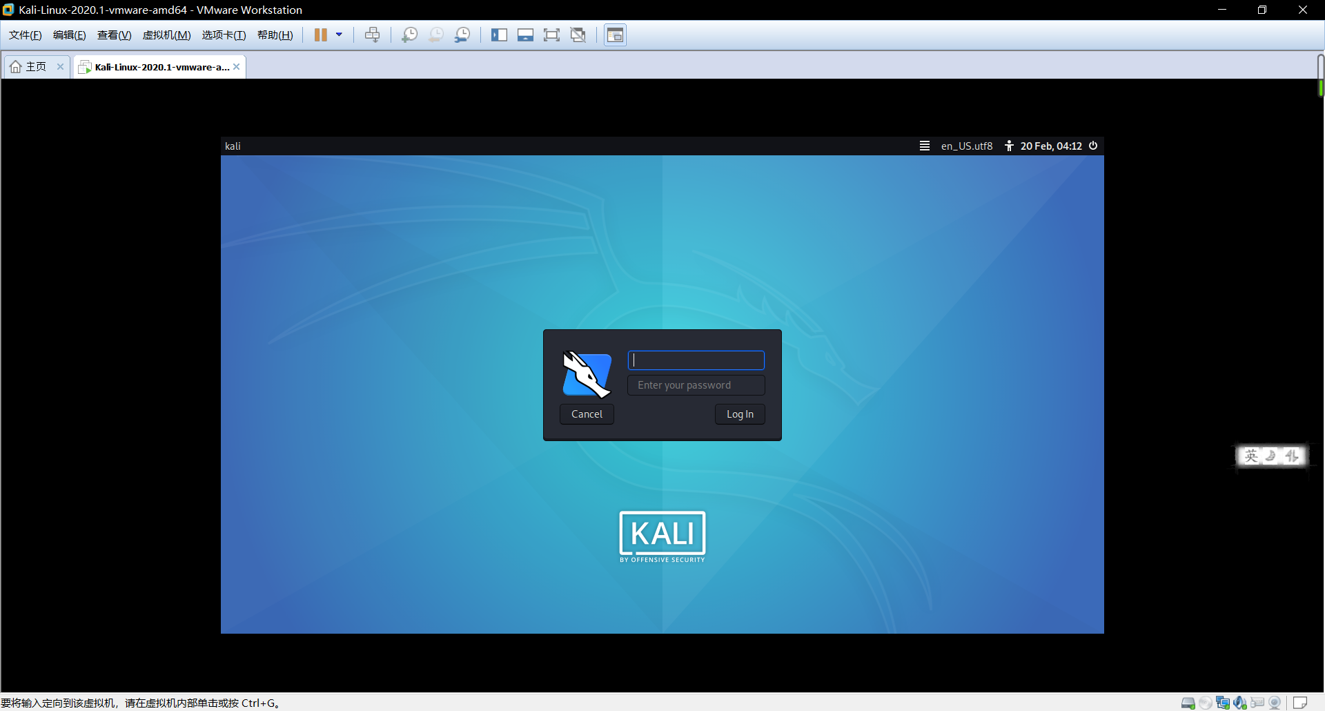Toggle IME full/half-width moon icon
The image size is (1325, 711).
point(1271,456)
